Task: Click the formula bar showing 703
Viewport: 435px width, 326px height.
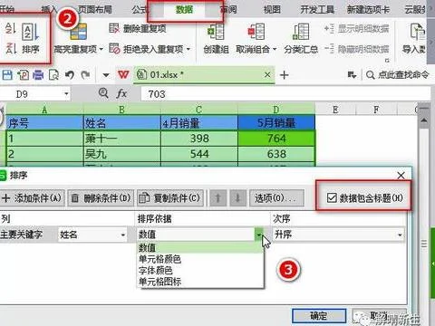Action: [285, 94]
